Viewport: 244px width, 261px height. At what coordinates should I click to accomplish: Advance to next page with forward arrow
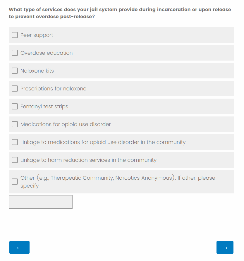click(225, 248)
